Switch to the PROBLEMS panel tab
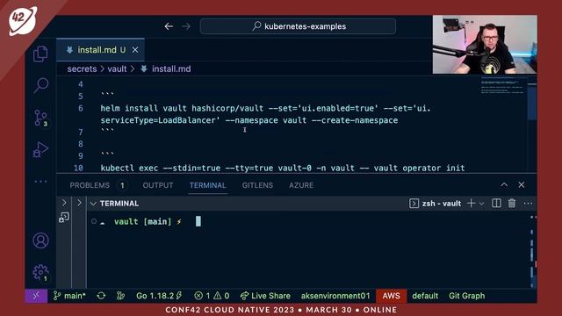The image size is (562, 316). [90, 185]
